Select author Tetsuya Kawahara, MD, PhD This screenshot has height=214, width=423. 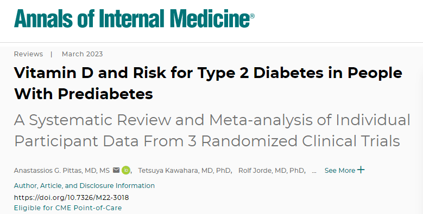(x=185, y=171)
